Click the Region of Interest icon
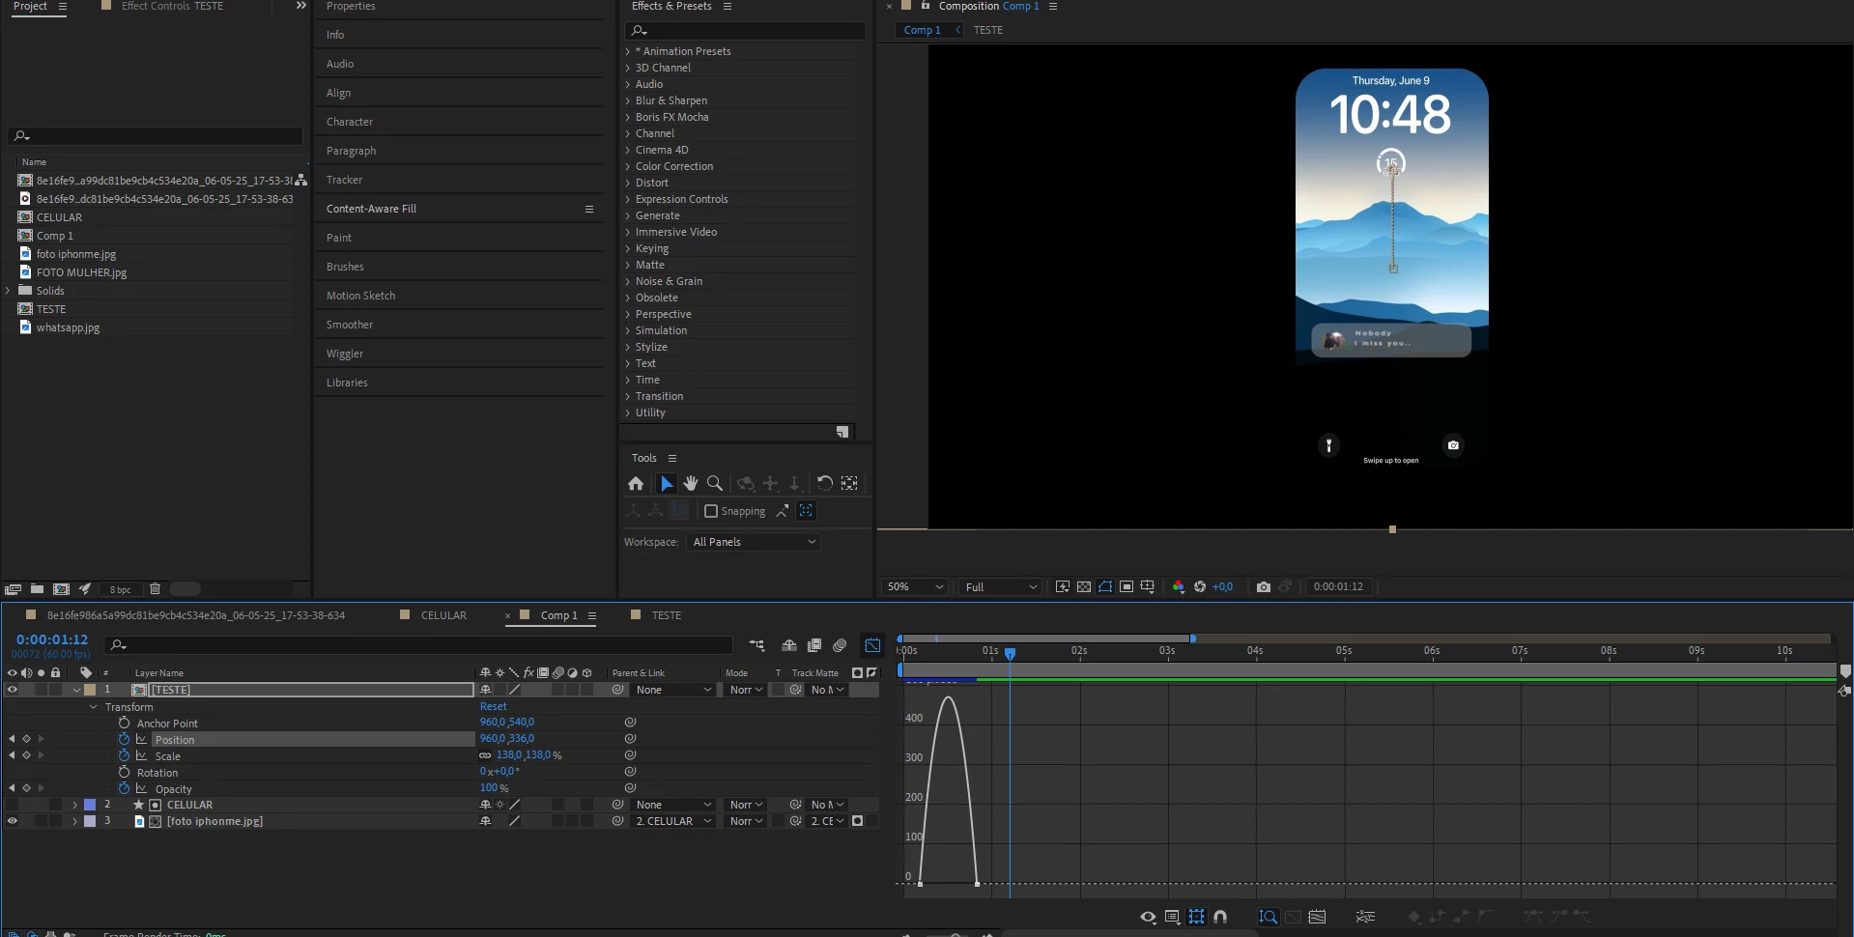The image size is (1854, 937). pos(1127,586)
